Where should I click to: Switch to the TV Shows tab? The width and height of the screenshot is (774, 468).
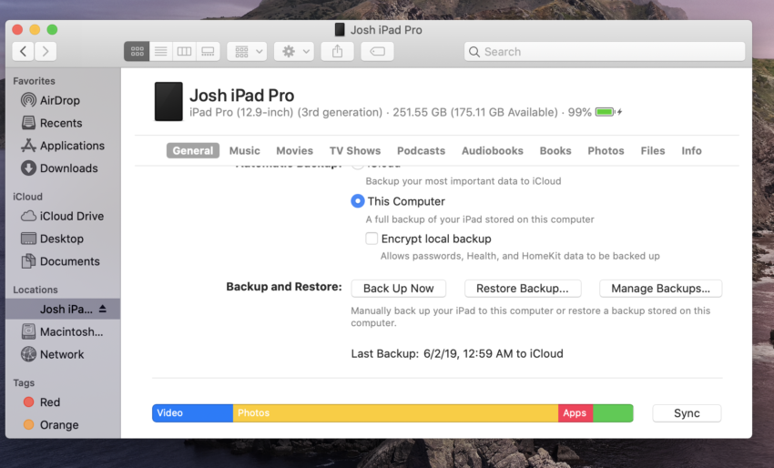(x=355, y=150)
